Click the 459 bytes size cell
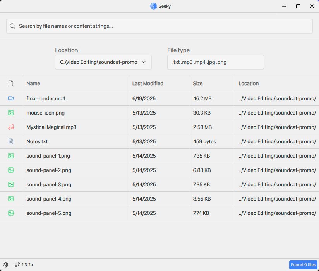 pyautogui.click(x=204, y=141)
